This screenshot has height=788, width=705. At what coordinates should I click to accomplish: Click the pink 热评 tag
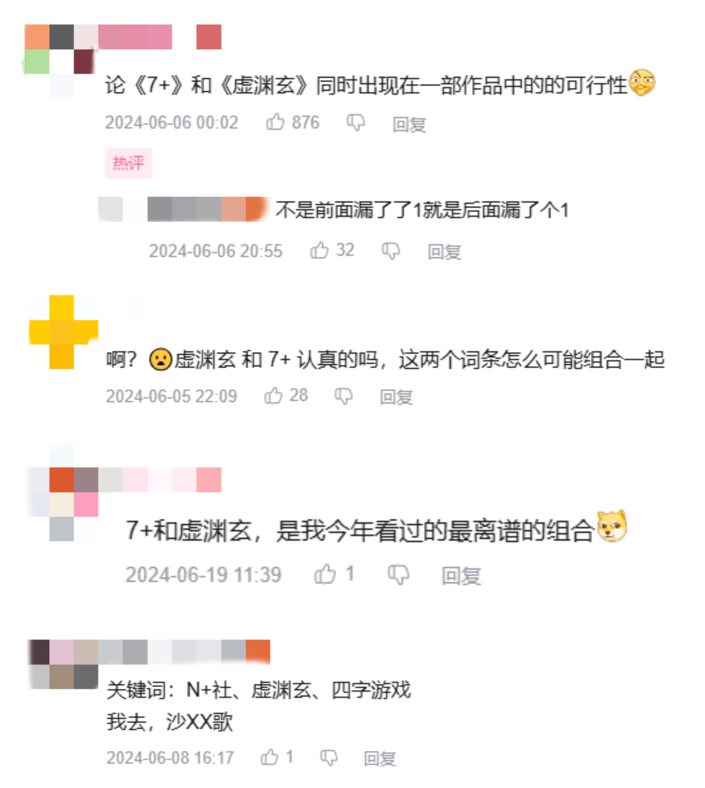[128, 163]
